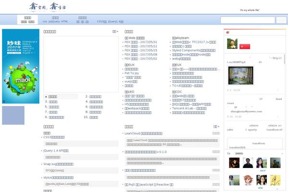The height and width of the screenshot is (192, 288).
Task: Open the 'Styled Components' article link
Action: [x=194, y=50]
